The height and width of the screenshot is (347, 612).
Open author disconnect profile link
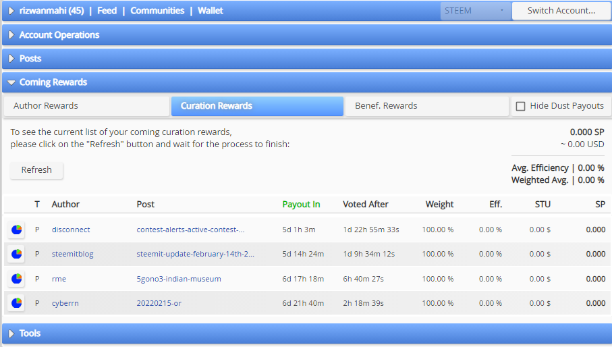tap(71, 230)
